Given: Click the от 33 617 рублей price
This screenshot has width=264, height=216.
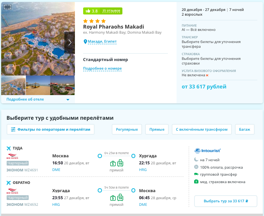Looking at the screenshot, I should [x=204, y=86].
